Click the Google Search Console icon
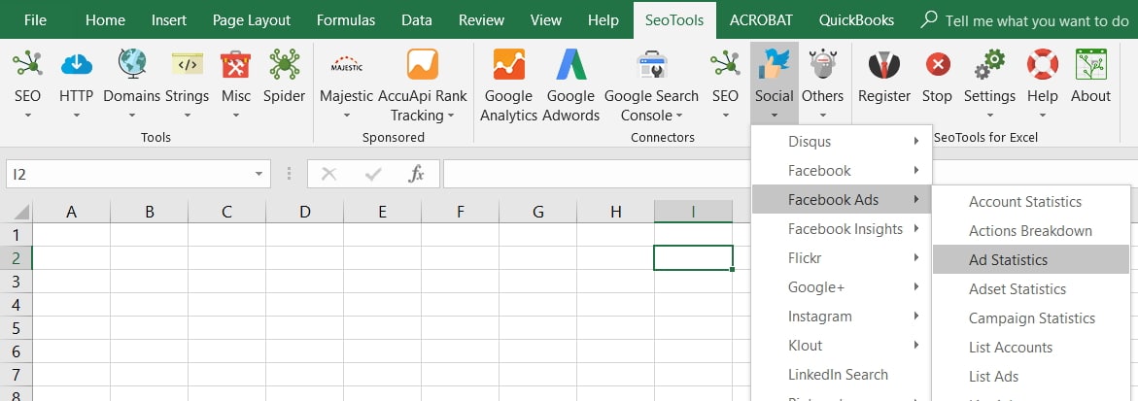This screenshot has height=401, width=1138. point(652,64)
